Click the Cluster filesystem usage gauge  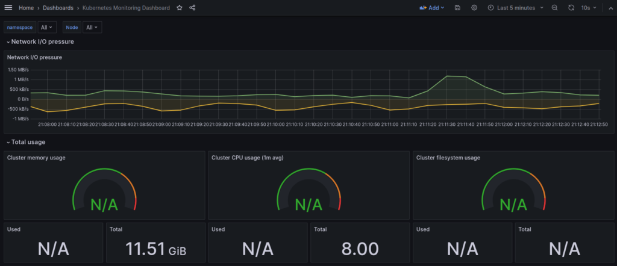[x=513, y=191]
